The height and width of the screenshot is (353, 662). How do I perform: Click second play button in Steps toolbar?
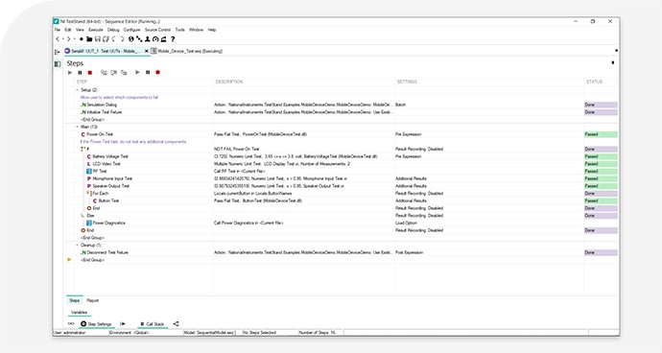pyautogui.click(x=137, y=73)
